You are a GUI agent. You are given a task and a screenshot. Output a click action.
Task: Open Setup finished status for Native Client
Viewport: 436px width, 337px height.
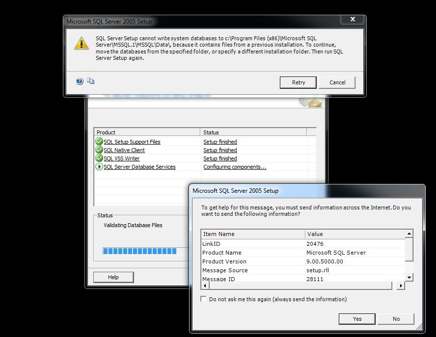tap(220, 150)
